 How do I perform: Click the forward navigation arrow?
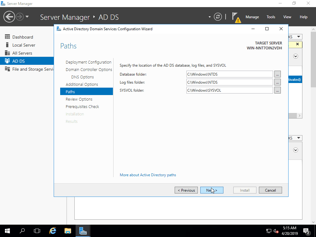click(19, 17)
